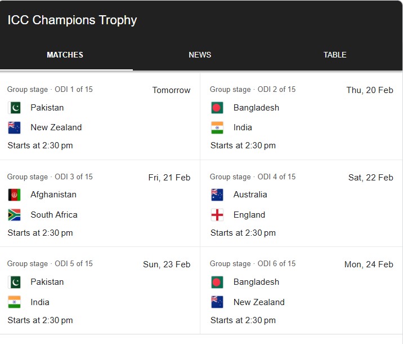Click South Africa flag icon

coord(15,215)
